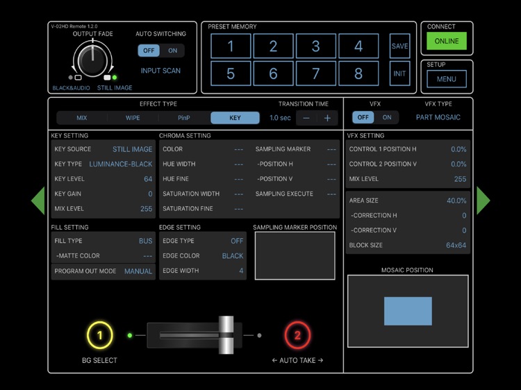Change Key Type value LUMINANCE-BLACK
Screen dimensions: 521x390
(x=121, y=164)
